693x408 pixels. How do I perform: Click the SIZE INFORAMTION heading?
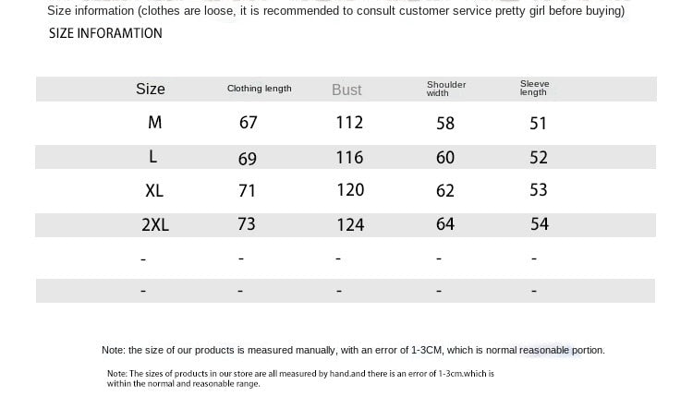point(105,33)
